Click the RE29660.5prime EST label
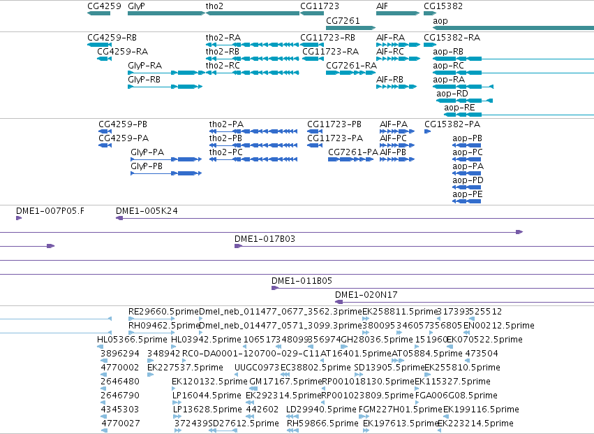 coord(163,312)
